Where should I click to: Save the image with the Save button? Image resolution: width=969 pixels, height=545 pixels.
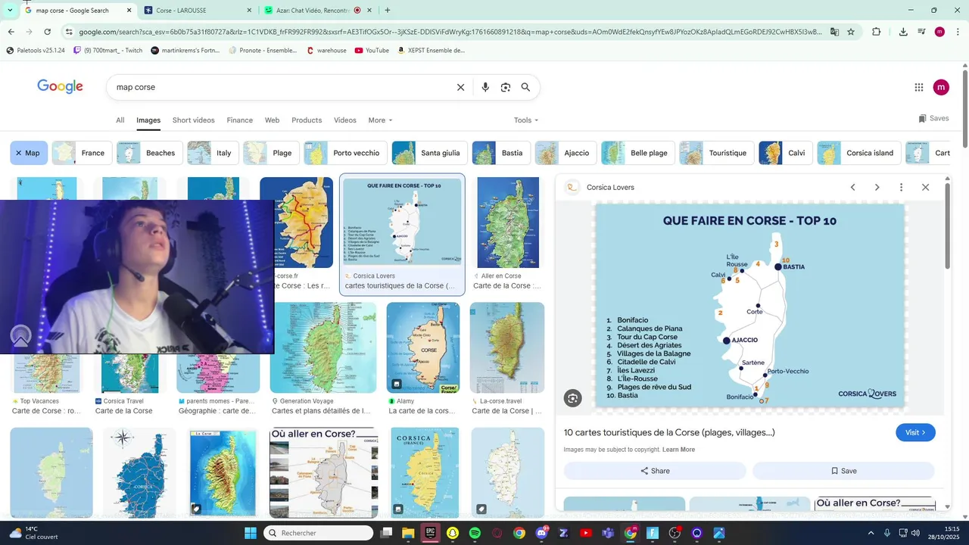click(843, 471)
